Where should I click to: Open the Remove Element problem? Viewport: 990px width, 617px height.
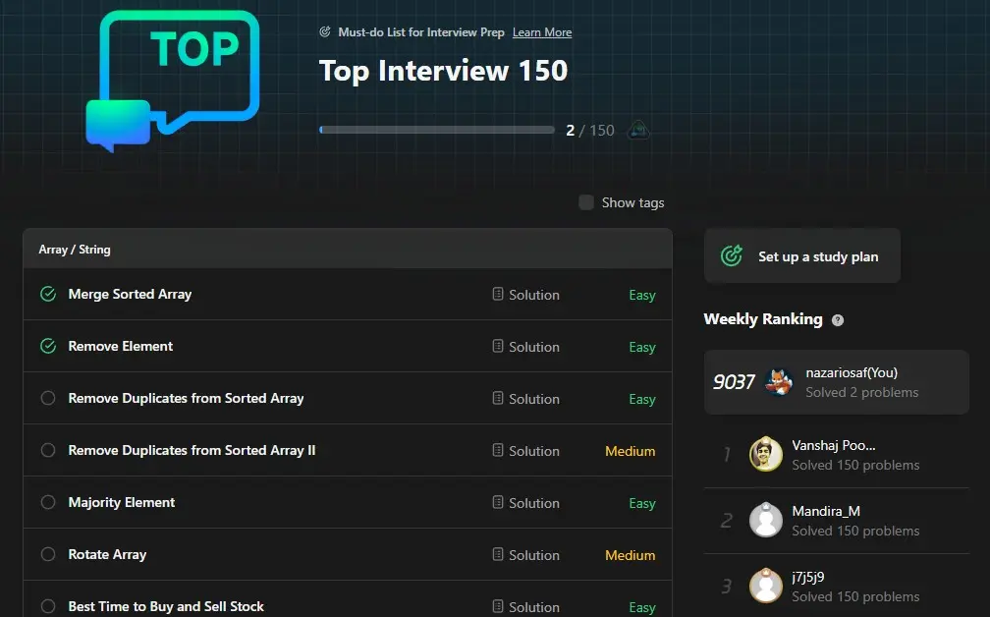(120, 346)
